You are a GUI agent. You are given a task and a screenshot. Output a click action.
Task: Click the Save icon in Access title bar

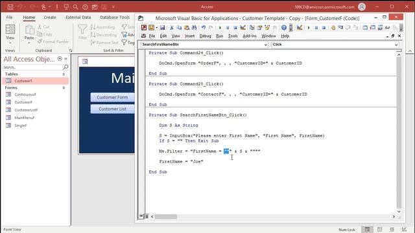10,7
